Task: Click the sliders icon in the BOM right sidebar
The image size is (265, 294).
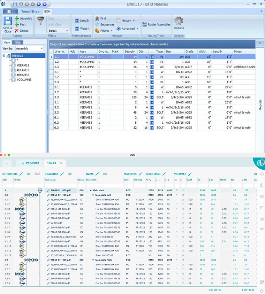Action: (262, 196)
